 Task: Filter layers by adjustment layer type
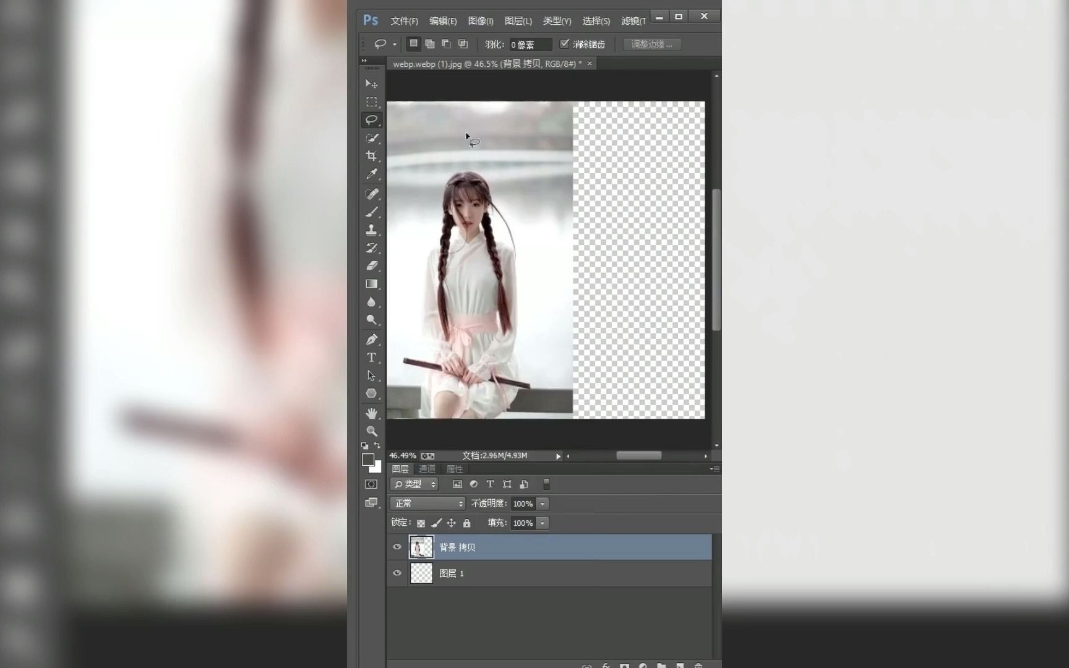coord(474,484)
